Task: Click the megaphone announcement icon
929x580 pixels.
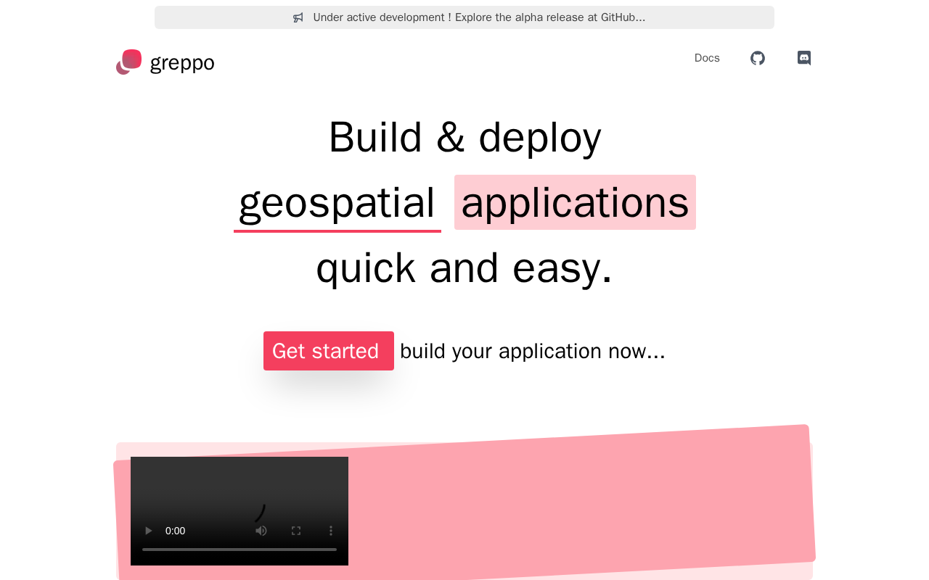Action: pos(298,17)
